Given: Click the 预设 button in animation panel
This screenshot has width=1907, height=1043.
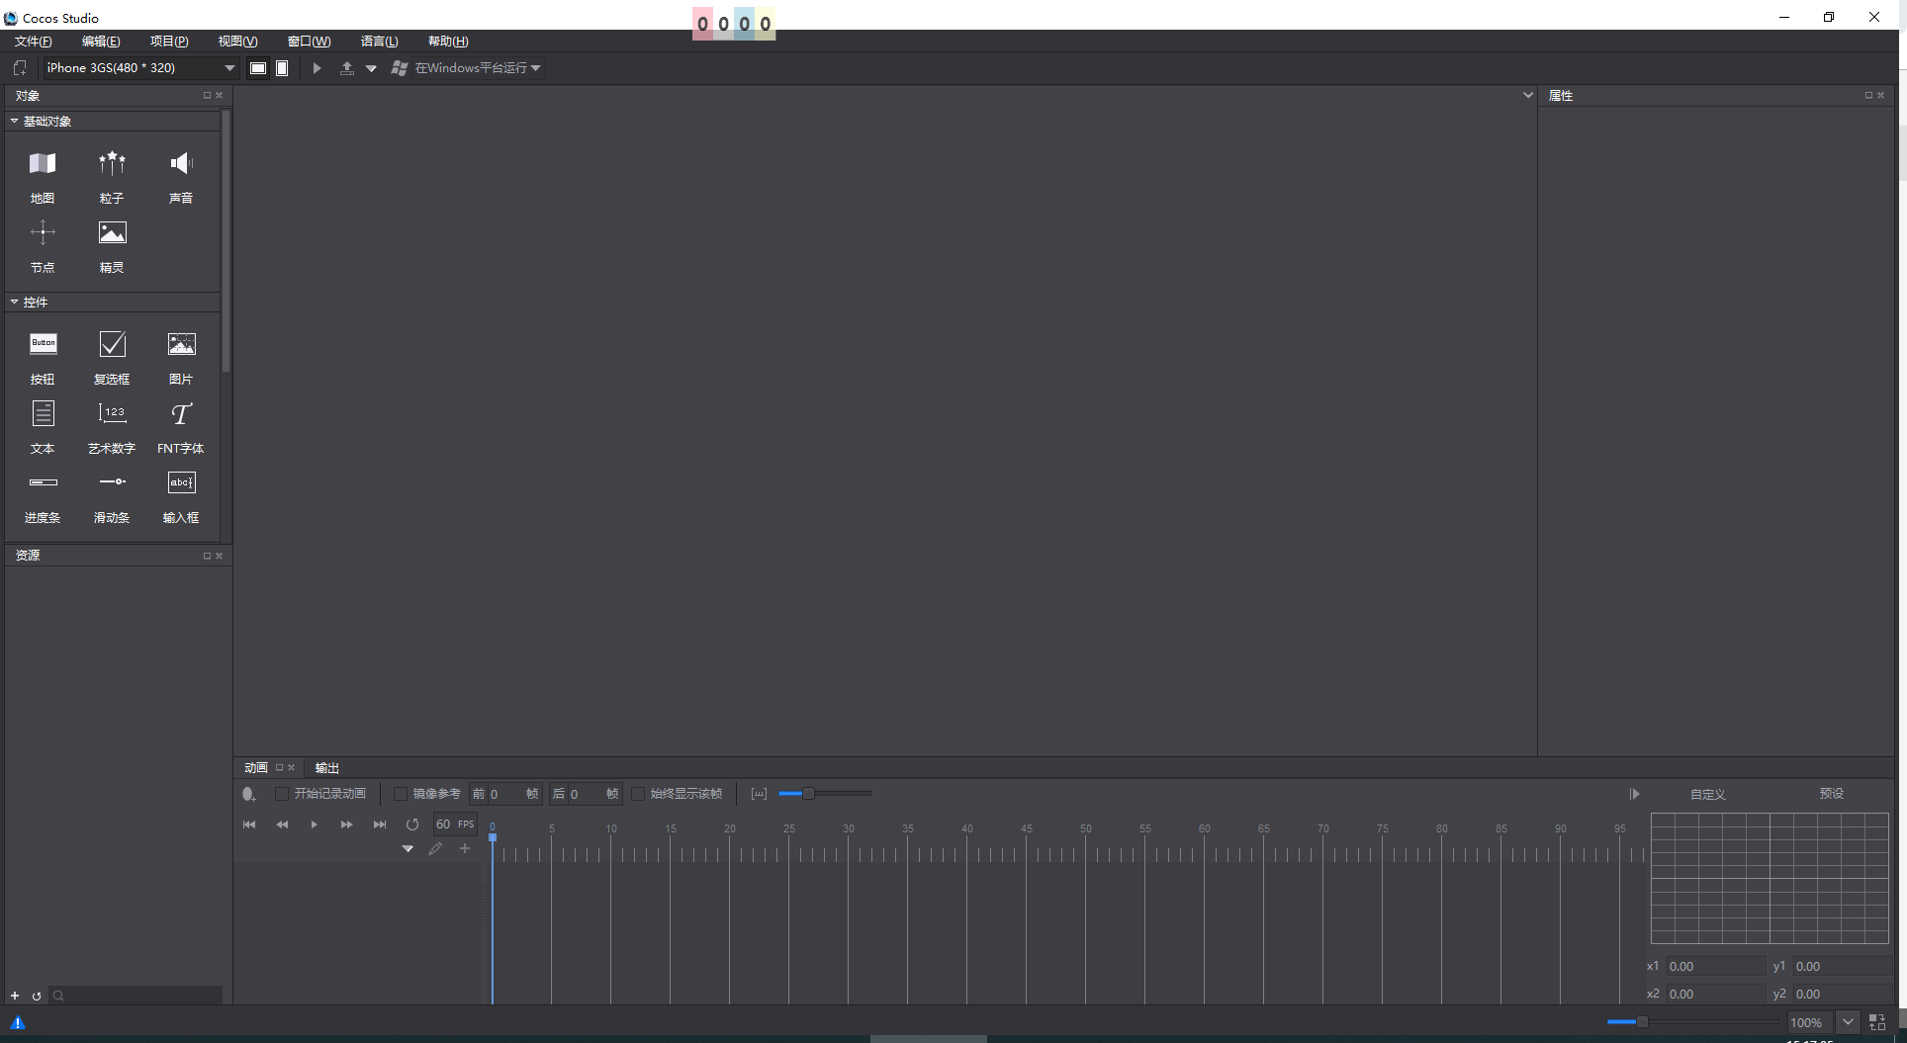Looking at the screenshot, I should (x=1832, y=793).
